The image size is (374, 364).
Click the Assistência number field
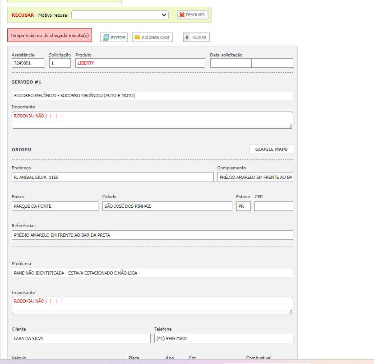[28, 63]
